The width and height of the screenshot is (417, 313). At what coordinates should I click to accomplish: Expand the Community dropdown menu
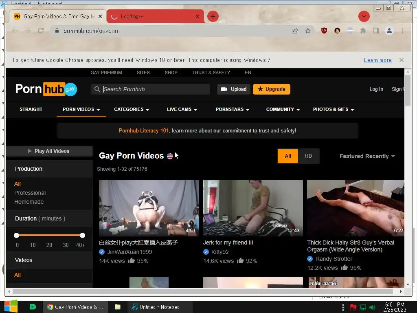(283, 109)
